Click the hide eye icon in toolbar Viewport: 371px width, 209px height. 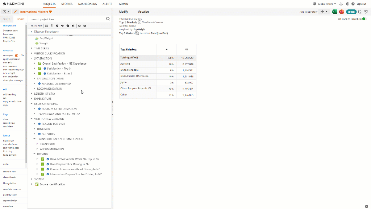point(85,26)
